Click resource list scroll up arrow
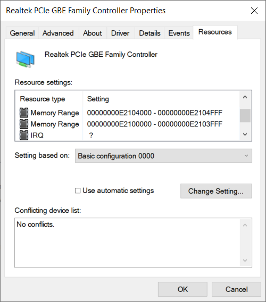Image resolution: width=266 pixels, height=302 pixels. point(245,97)
